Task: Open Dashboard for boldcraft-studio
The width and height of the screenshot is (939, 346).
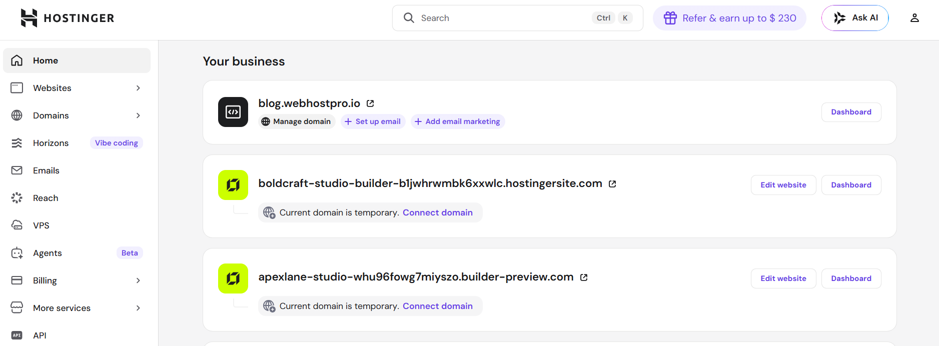Action: [x=851, y=185]
